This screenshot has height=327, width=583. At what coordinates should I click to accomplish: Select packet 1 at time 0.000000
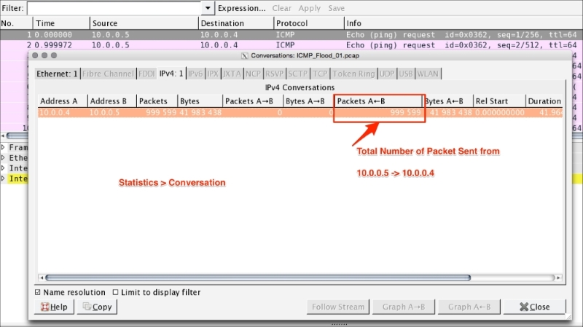click(291, 35)
